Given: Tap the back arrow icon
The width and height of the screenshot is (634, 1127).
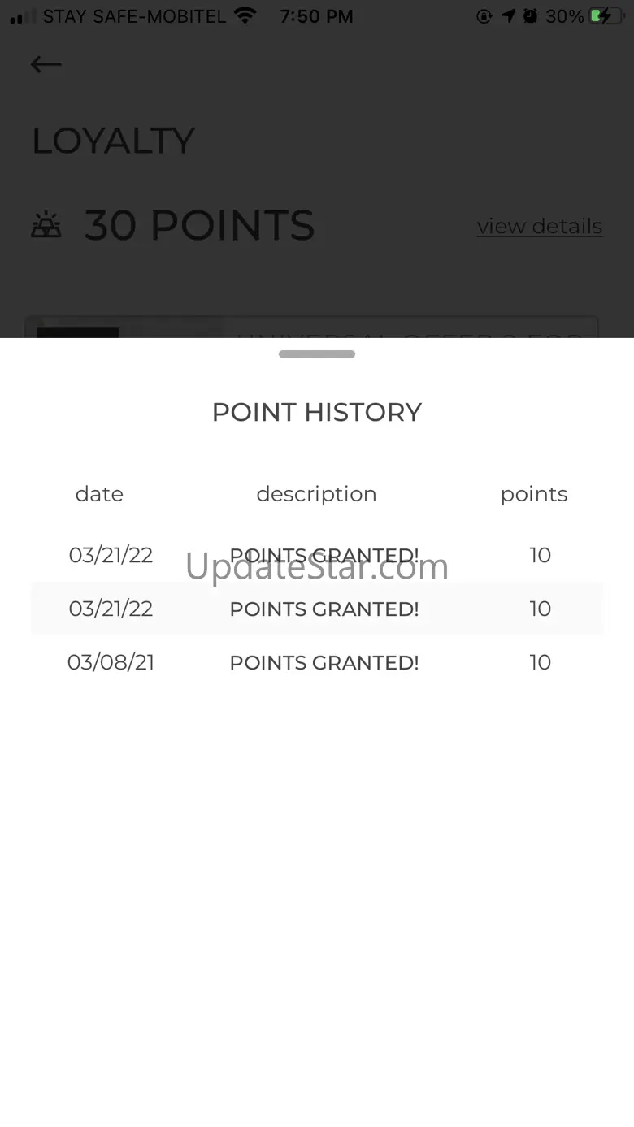Looking at the screenshot, I should [x=46, y=64].
